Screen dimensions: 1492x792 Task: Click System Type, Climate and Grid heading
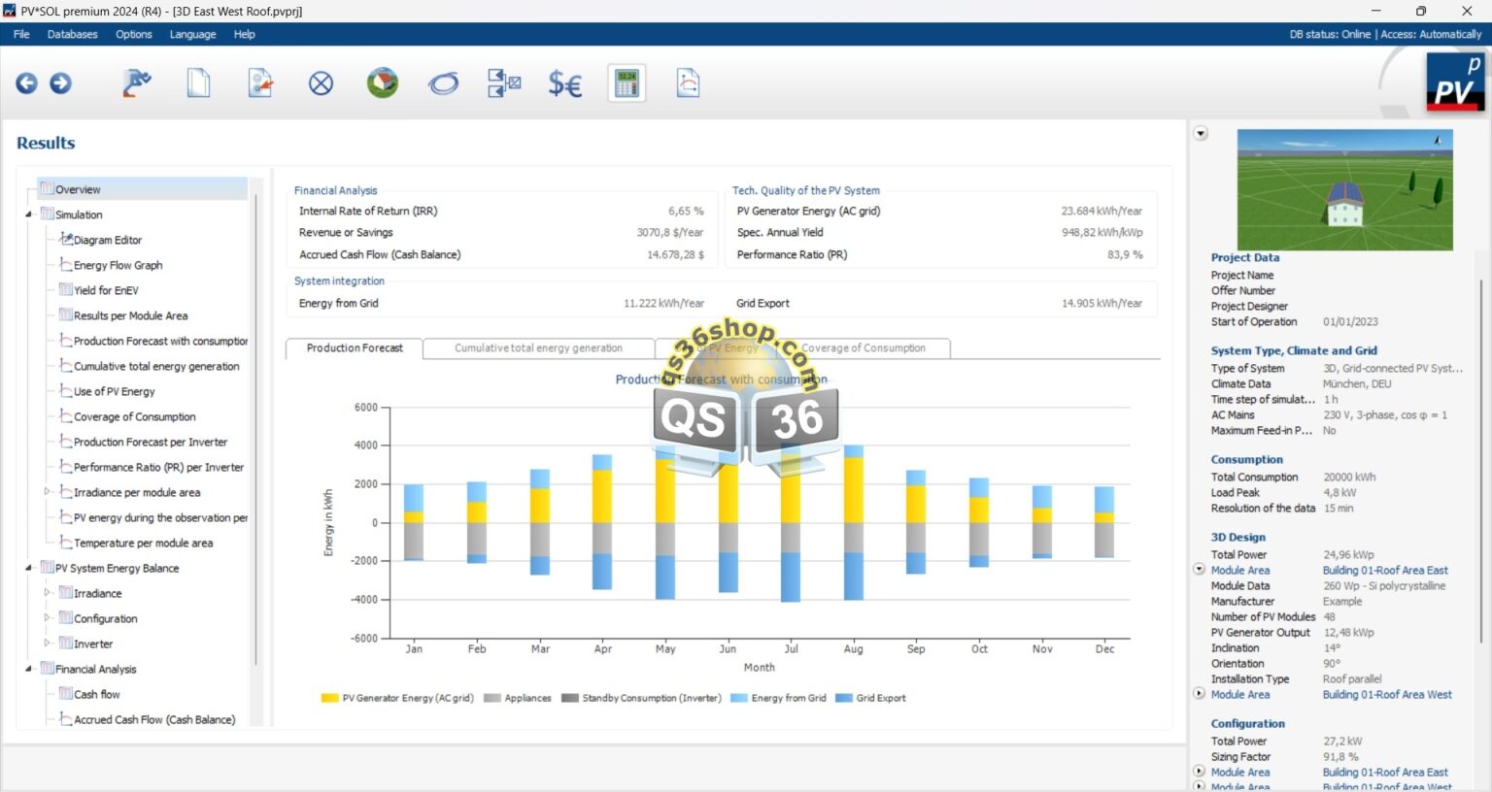coord(1294,351)
